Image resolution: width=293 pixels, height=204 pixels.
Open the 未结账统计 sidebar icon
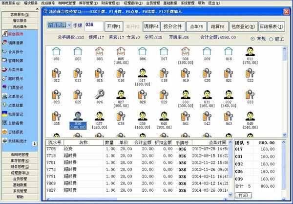[5, 141]
